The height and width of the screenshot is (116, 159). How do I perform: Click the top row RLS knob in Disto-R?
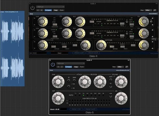pyautogui.click(x=80, y=21)
